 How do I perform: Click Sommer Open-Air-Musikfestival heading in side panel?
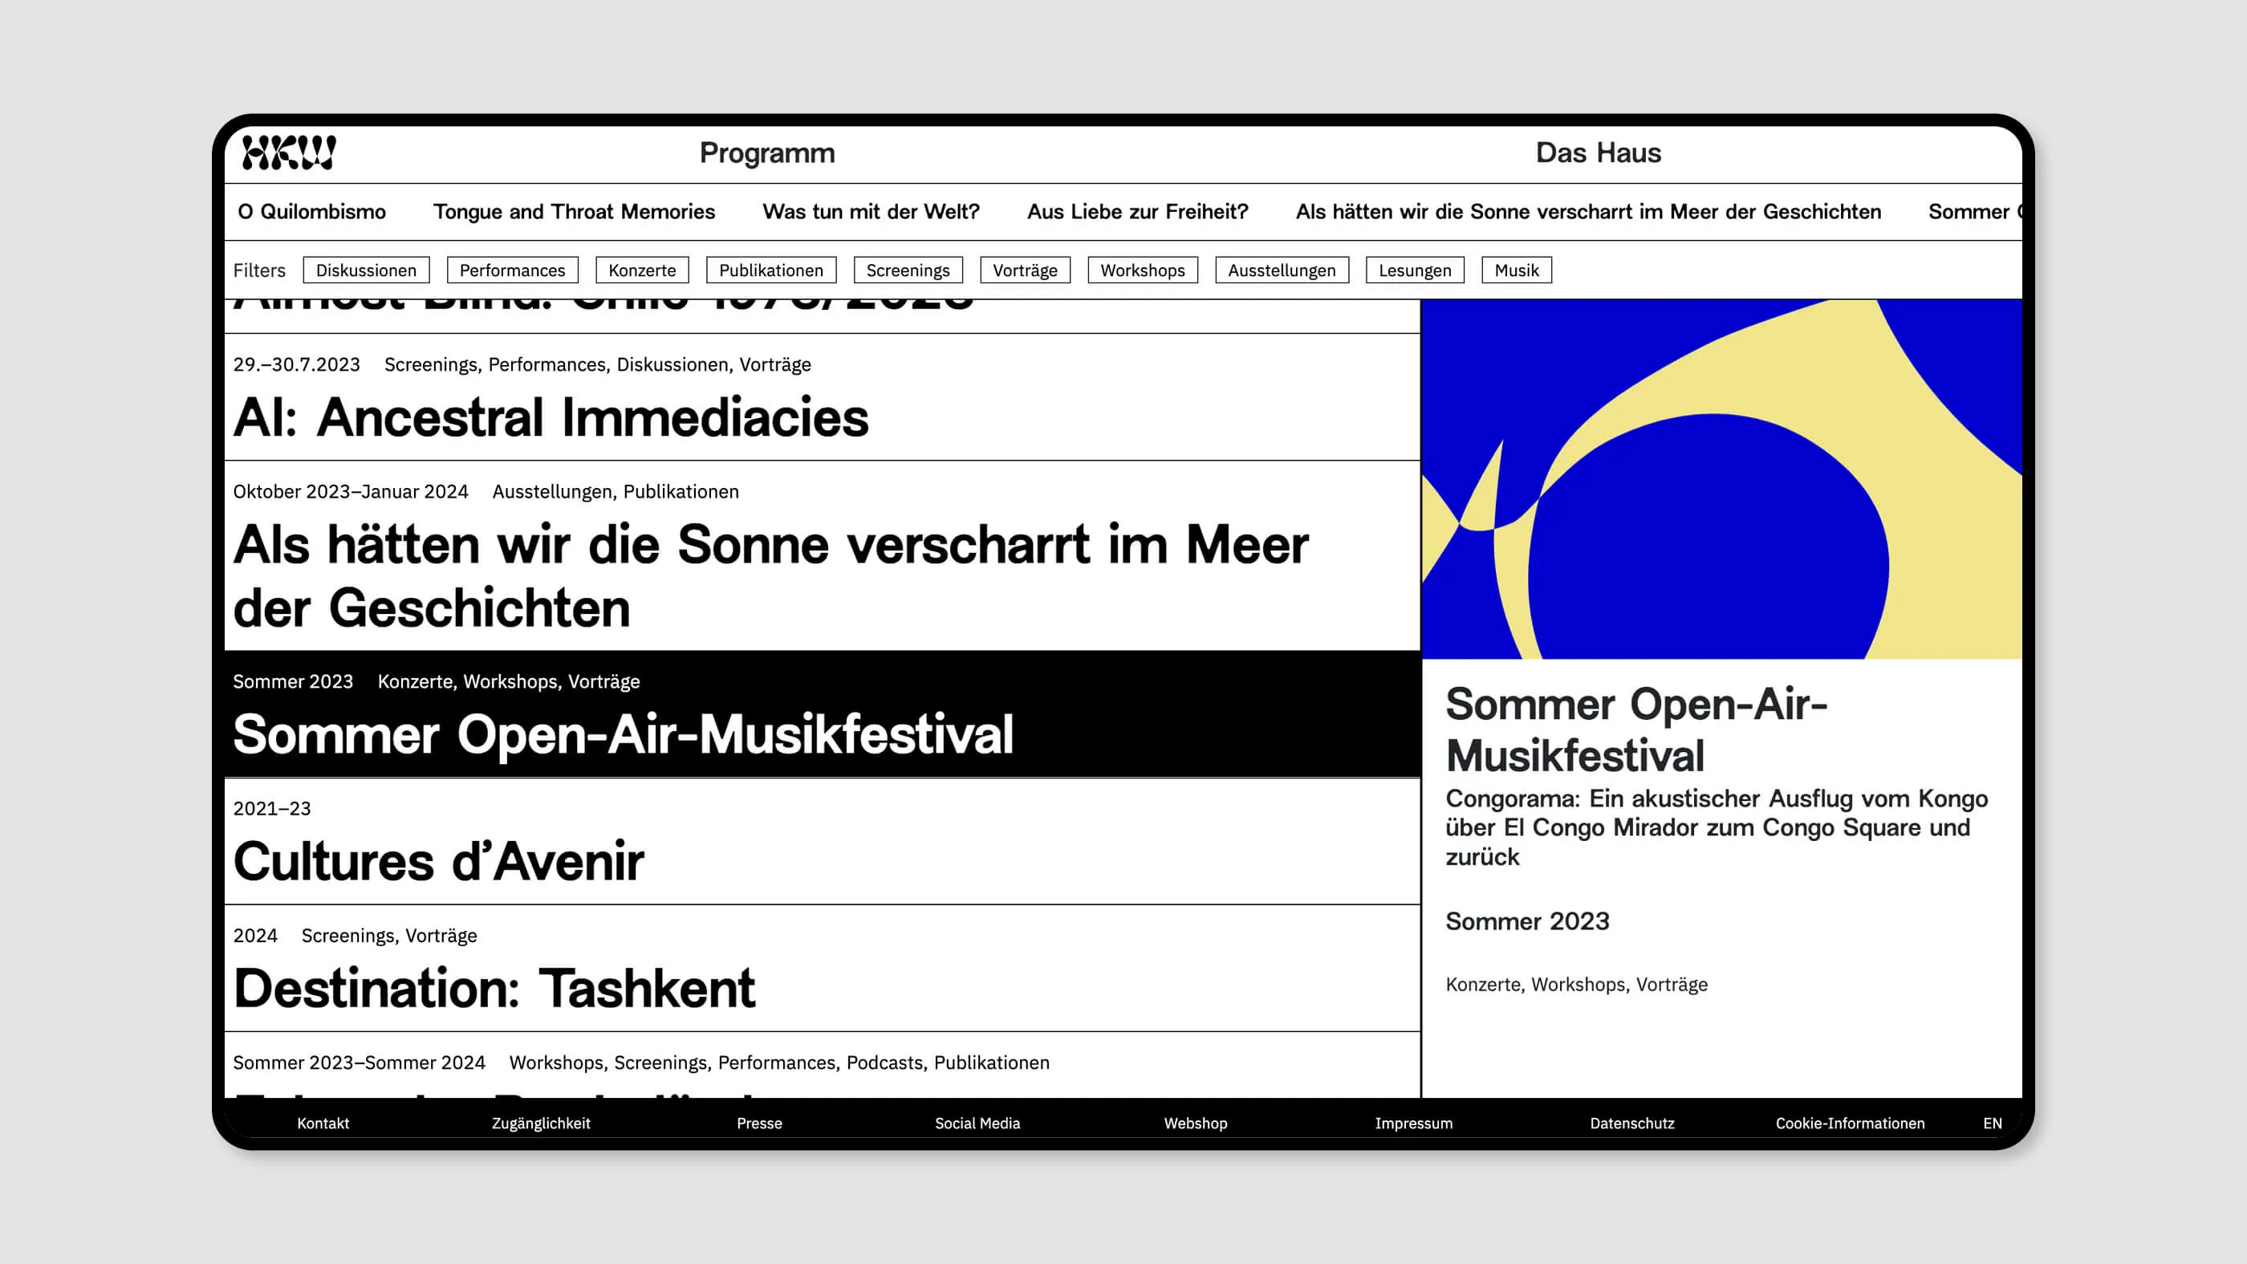pos(1635,730)
